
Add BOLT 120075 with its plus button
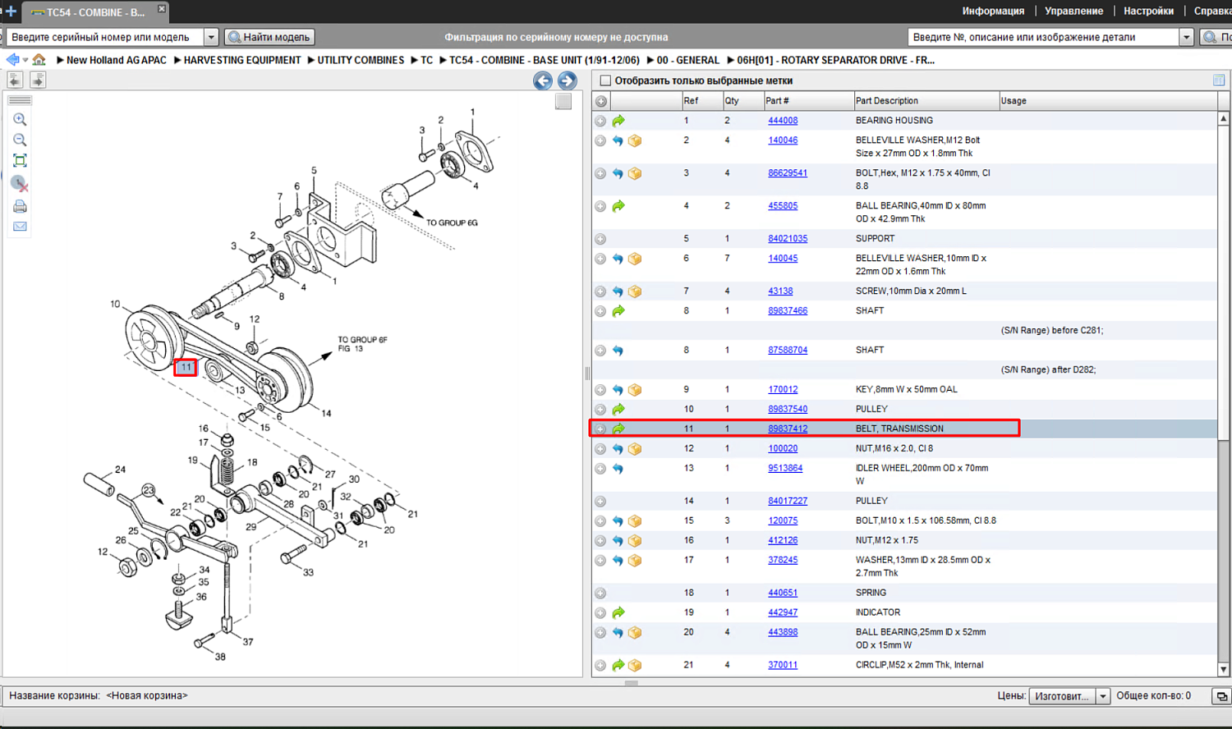pyautogui.click(x=600, y=521)
